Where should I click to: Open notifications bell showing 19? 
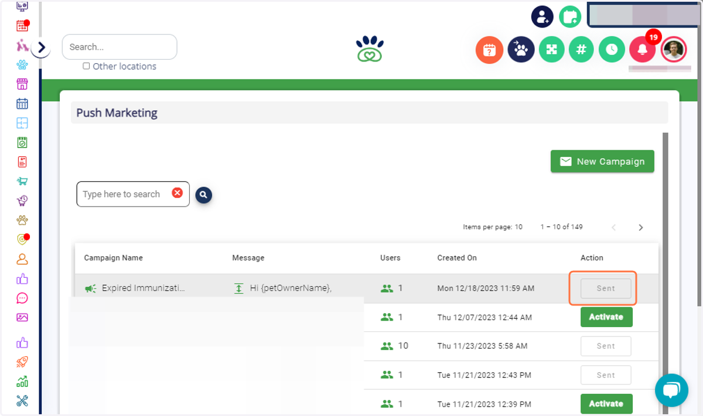click(643, 49)
